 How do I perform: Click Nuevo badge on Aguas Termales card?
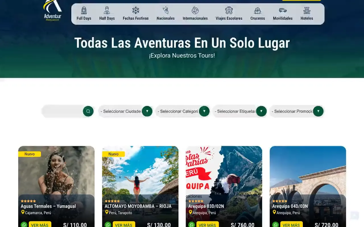pyautogui.click(x=30, y=154)
